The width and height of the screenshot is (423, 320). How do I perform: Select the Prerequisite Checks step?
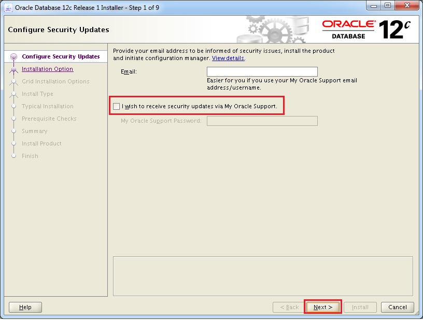[x=49, y=119]
